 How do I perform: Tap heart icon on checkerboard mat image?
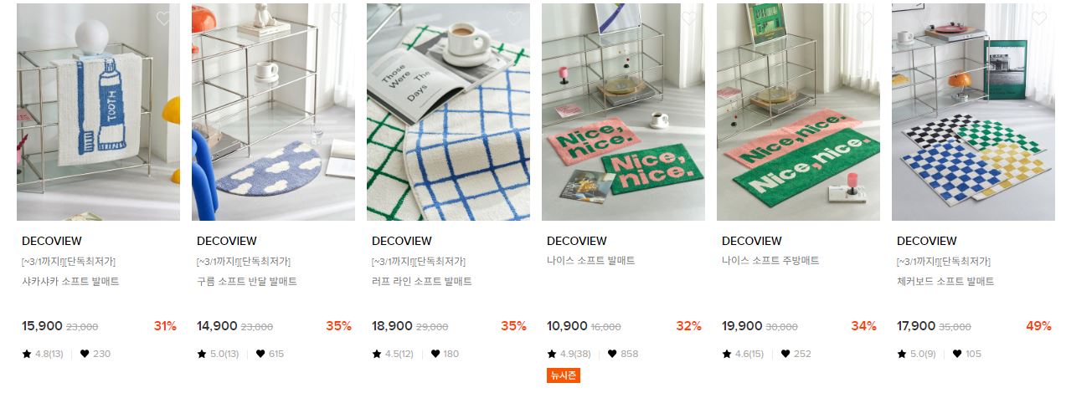[x=1038, y=18]
